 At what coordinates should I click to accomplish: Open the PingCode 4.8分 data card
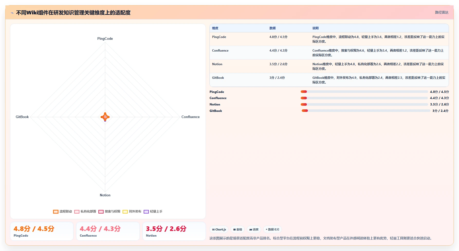pos(42,231)
